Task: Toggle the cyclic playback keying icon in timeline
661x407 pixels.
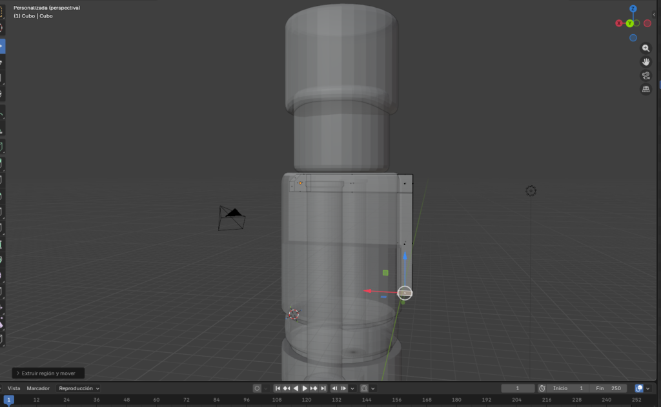Action: point(364,388)
